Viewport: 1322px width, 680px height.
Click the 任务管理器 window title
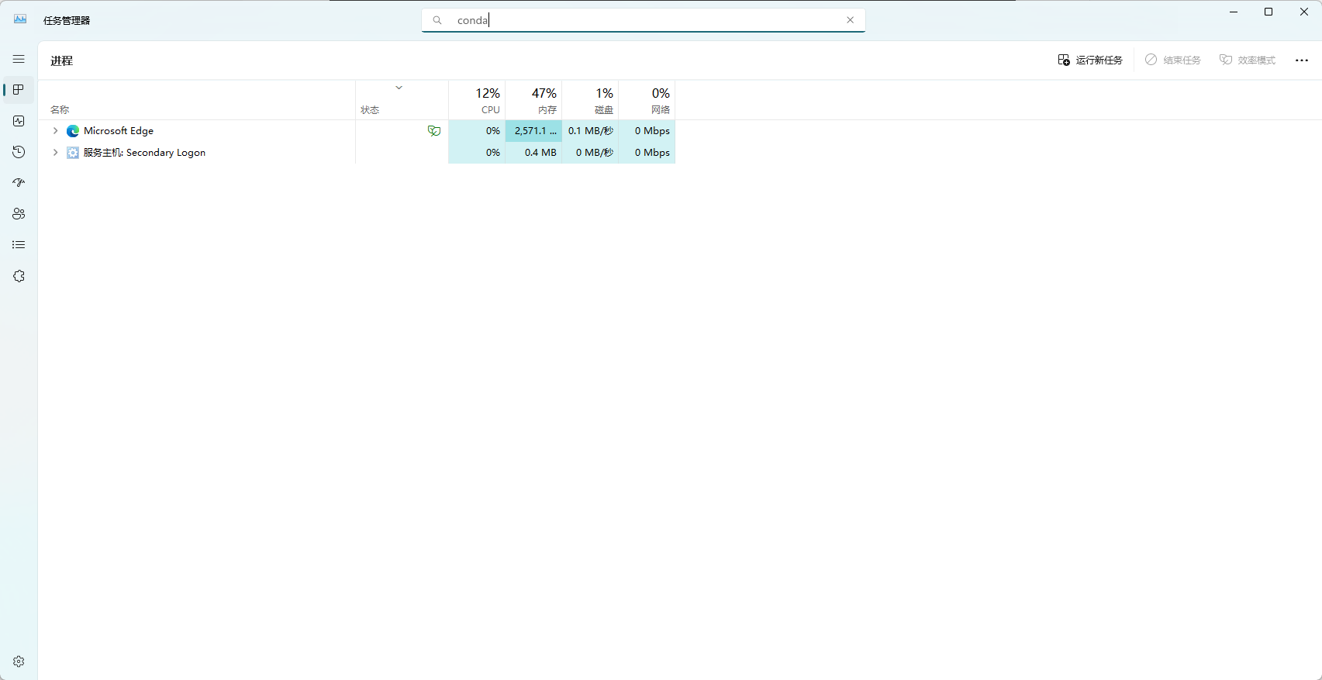tap(67, 20)
